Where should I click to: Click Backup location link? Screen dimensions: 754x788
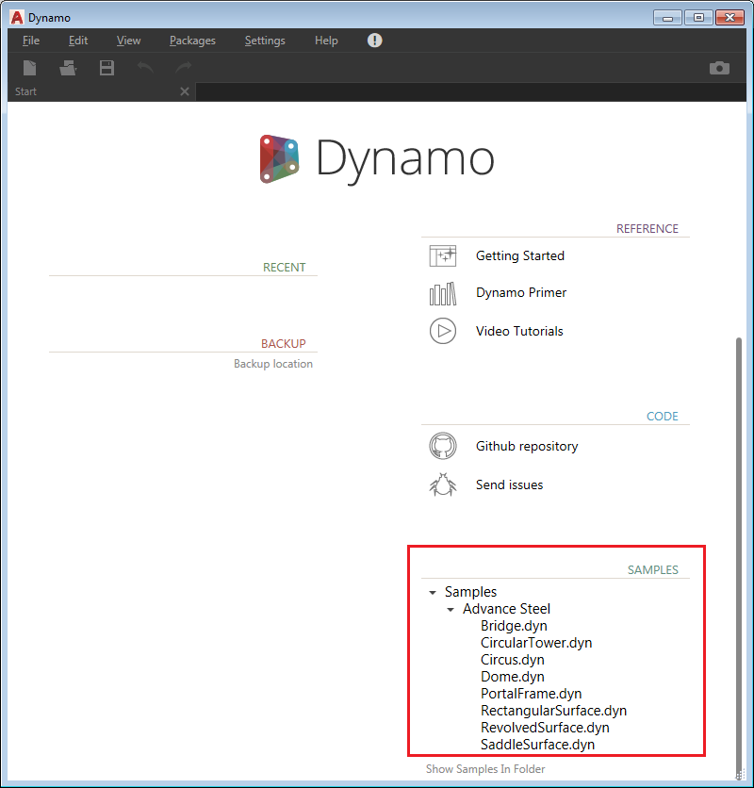tap(273, 364)
